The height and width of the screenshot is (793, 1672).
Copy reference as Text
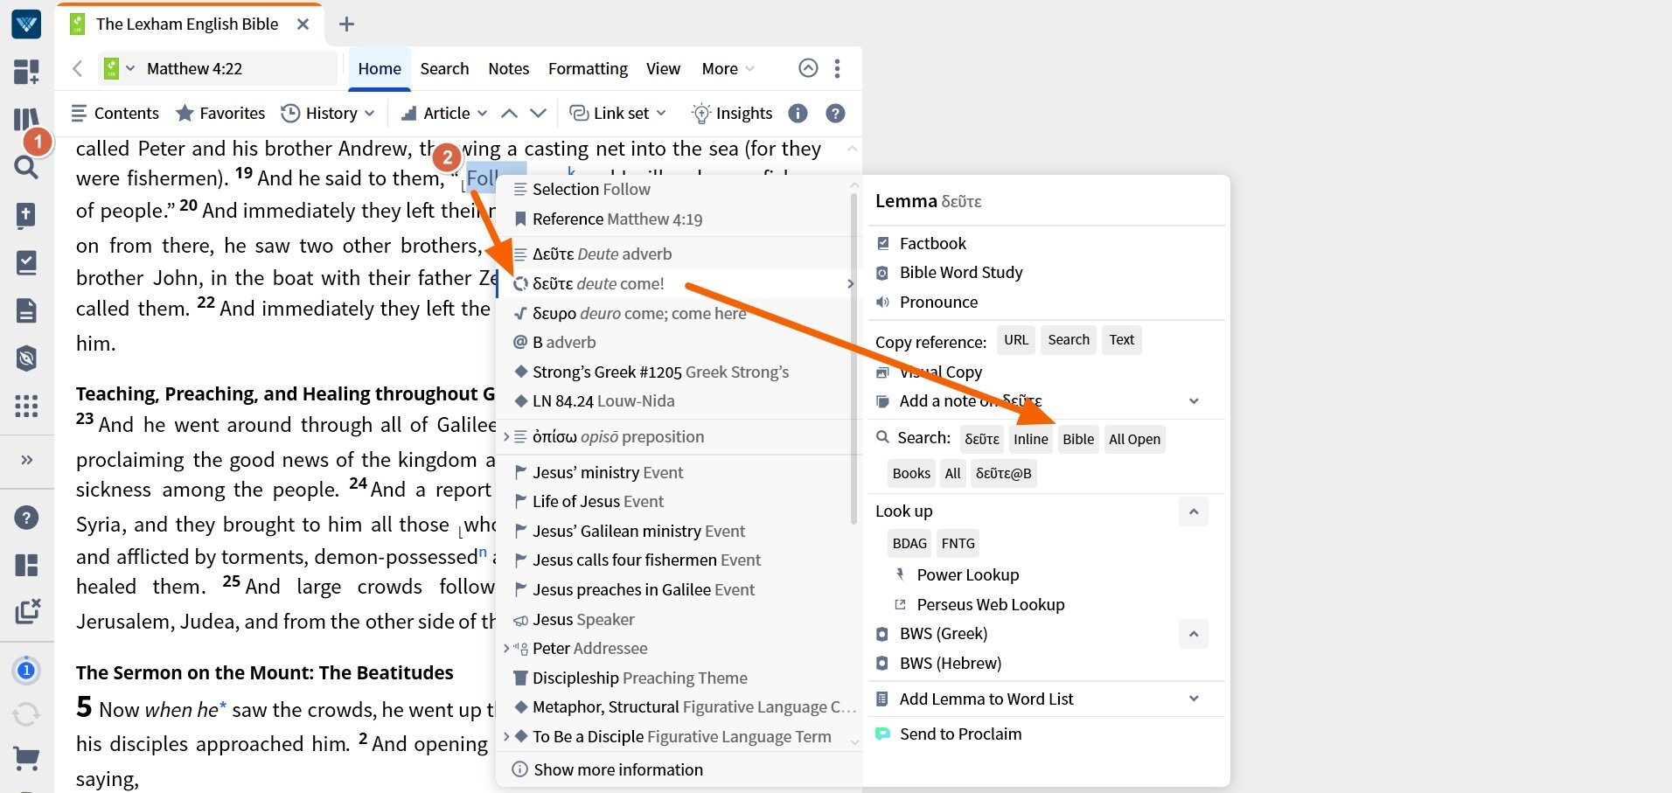coord(1121,339)
